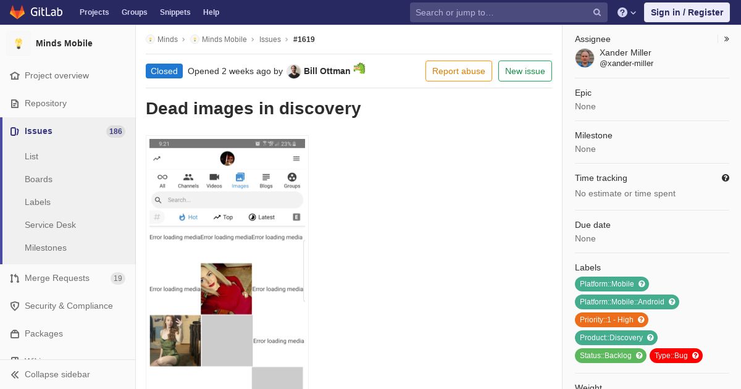Open the Projects menu in the top bar
Screen dimensions: 741x389
(x=94, y=12)
